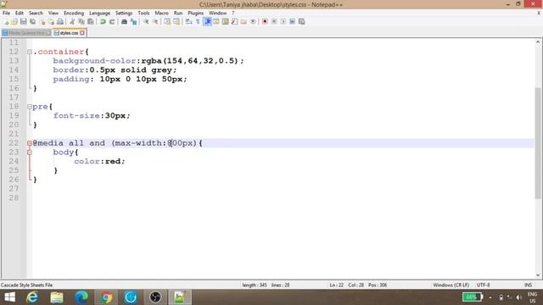Open the Macro menu
This screenshot has width=543, height=305.
point(162,13)
